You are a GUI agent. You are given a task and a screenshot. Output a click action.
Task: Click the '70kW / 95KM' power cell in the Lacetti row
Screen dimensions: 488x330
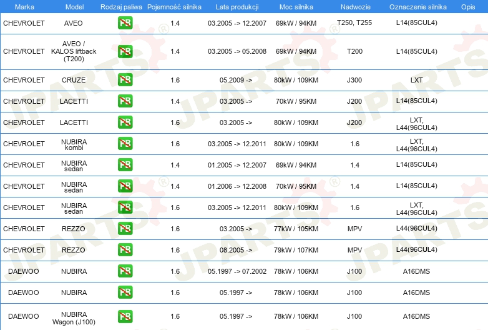pyautogui.click(x=296, y=101)
